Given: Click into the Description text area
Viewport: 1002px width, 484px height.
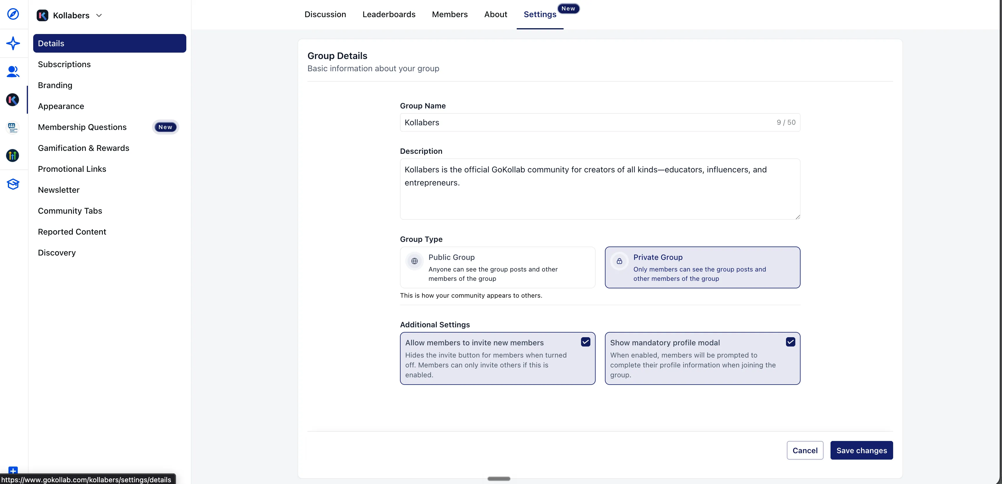Looking at the screenshot, I should tap(600, 189).
